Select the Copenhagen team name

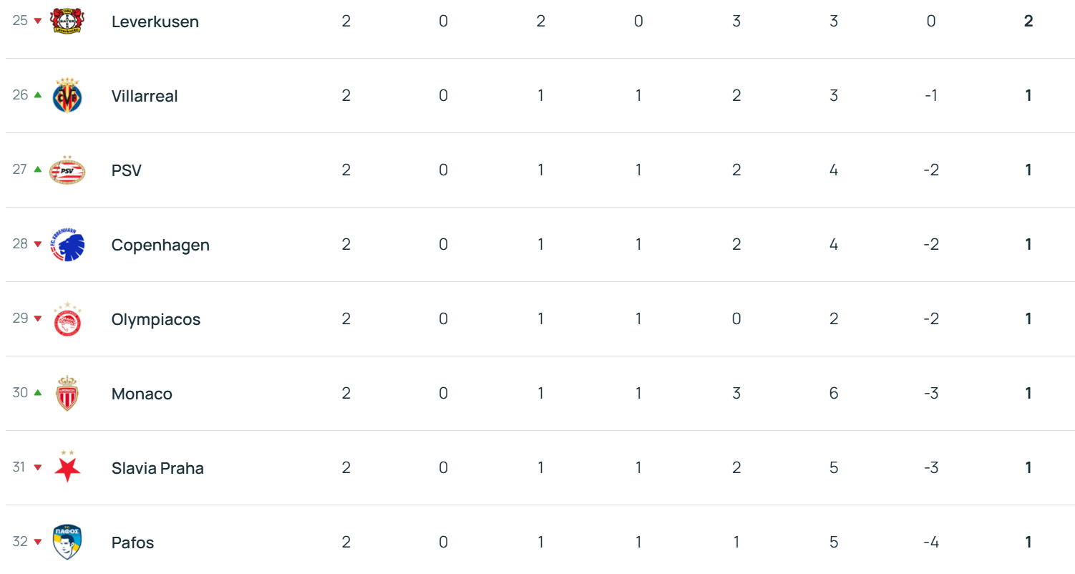pos(160,245)
